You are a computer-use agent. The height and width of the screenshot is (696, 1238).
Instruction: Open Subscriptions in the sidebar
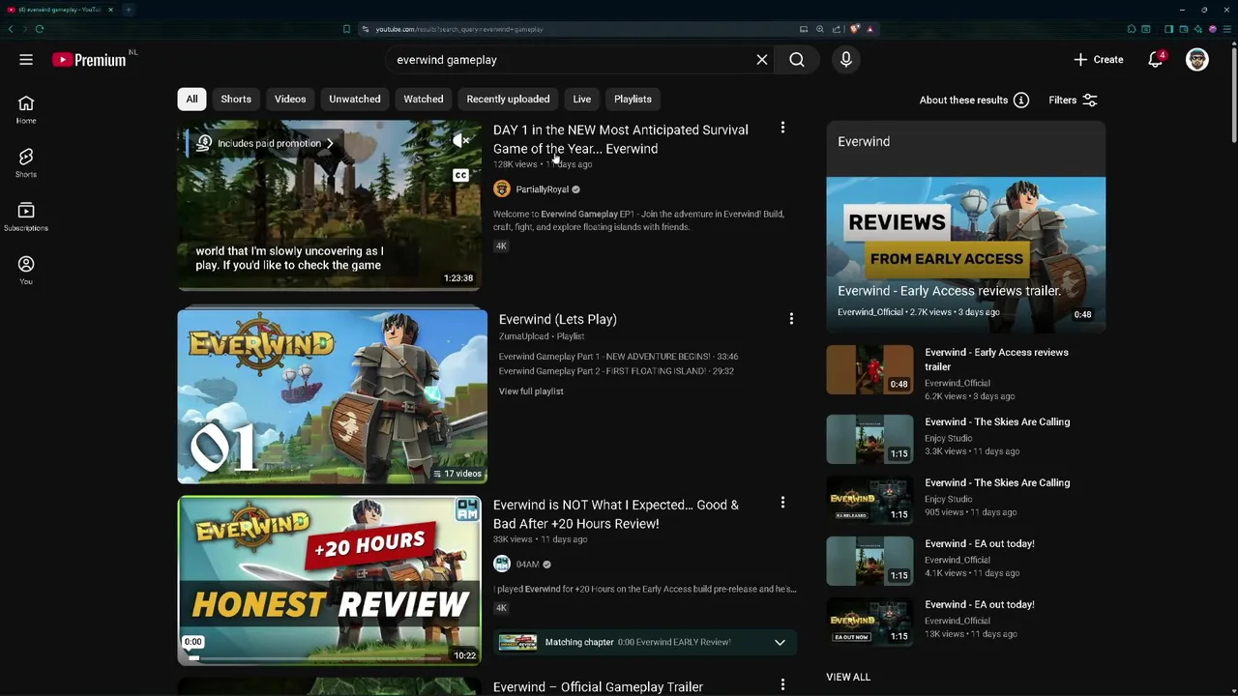[26, 217]
